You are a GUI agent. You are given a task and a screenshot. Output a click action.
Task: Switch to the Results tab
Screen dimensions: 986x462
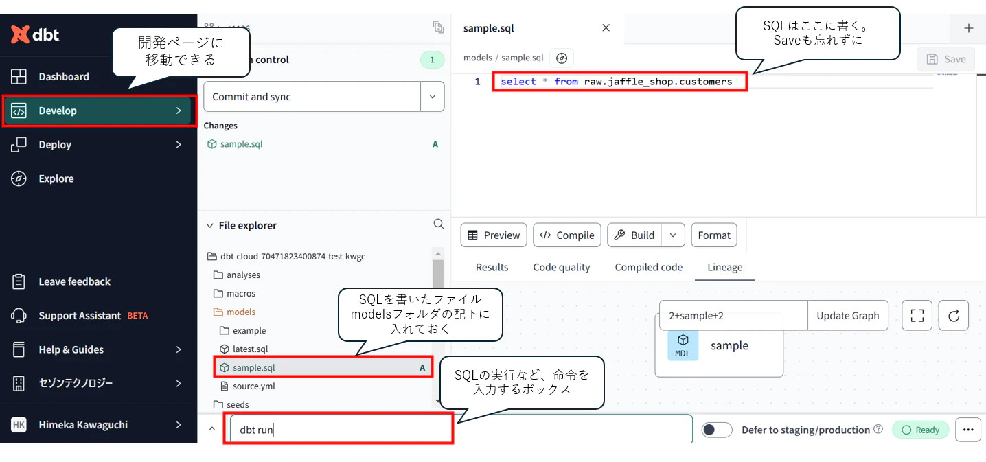coord(492,267)
